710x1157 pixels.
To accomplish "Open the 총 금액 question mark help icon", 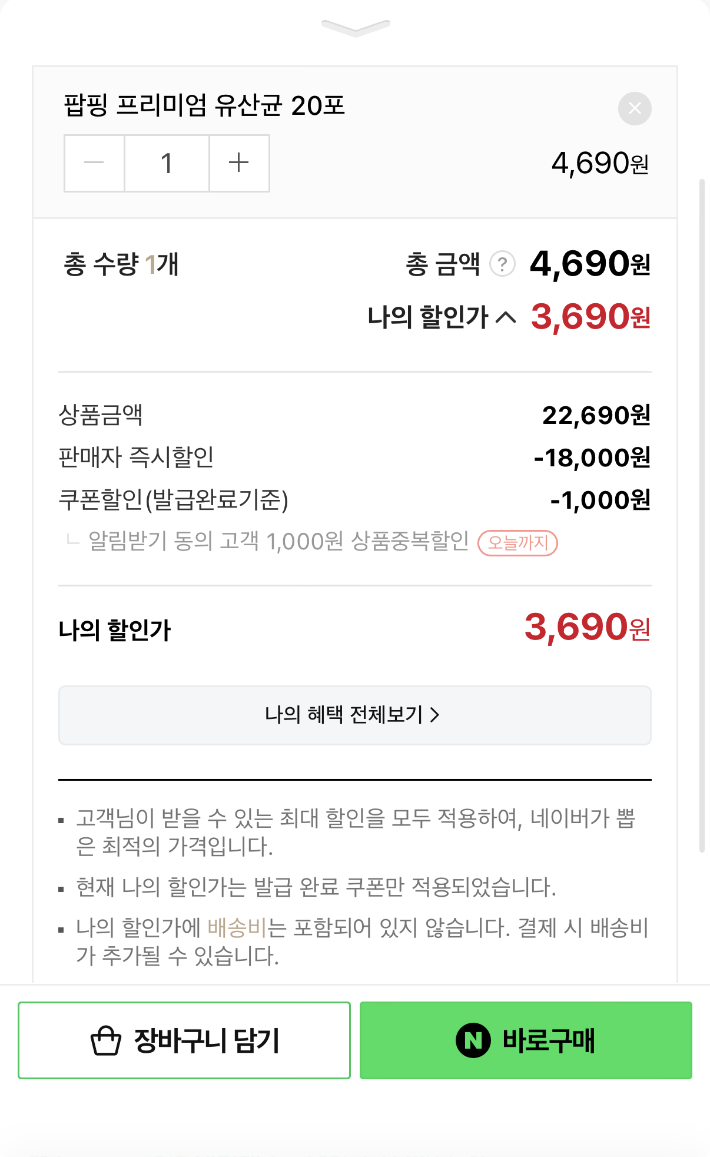I will click(502, 264).
